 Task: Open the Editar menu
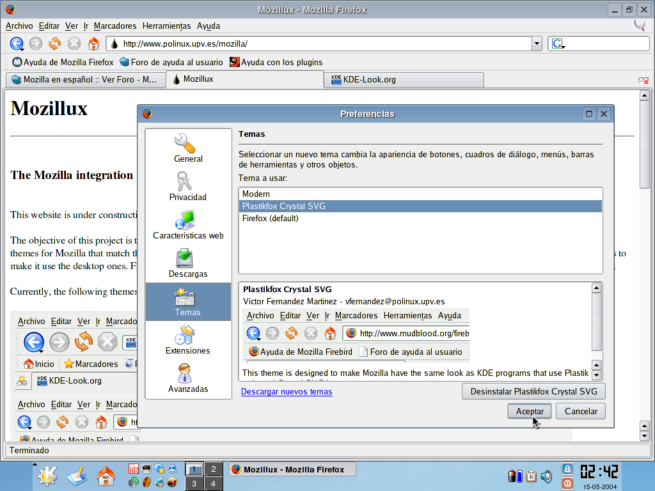click(49, 26)
